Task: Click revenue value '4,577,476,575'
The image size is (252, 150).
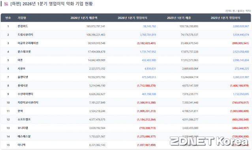Action: (x=97, y=120)
